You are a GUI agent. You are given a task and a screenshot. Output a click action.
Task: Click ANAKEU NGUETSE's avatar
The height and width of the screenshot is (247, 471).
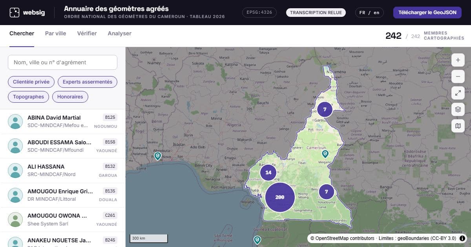[x=15, y=242]
